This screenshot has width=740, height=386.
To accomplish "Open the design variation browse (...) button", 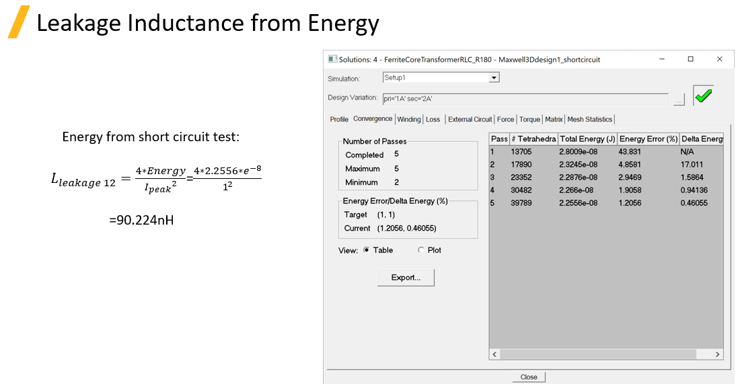I will tap(679, 99).
